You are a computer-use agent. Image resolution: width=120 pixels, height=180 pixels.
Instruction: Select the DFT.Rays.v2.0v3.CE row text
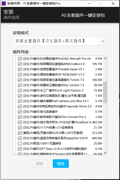click(x=55, y=149)
